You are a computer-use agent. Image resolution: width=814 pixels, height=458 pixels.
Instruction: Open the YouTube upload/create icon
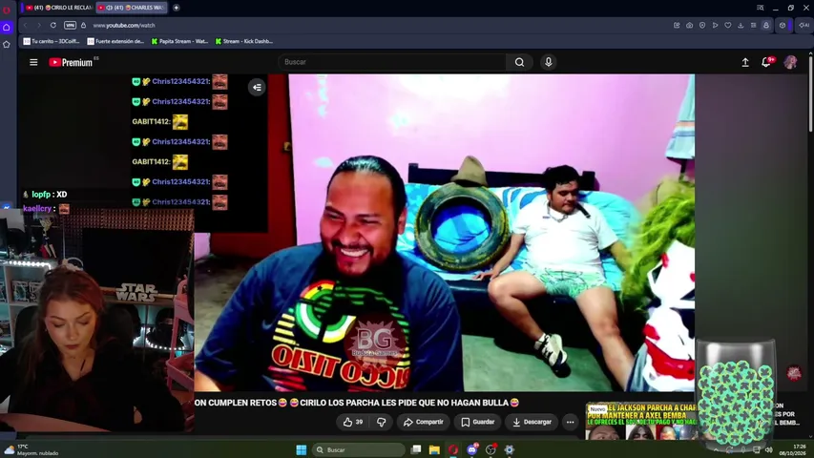(745, 62)
